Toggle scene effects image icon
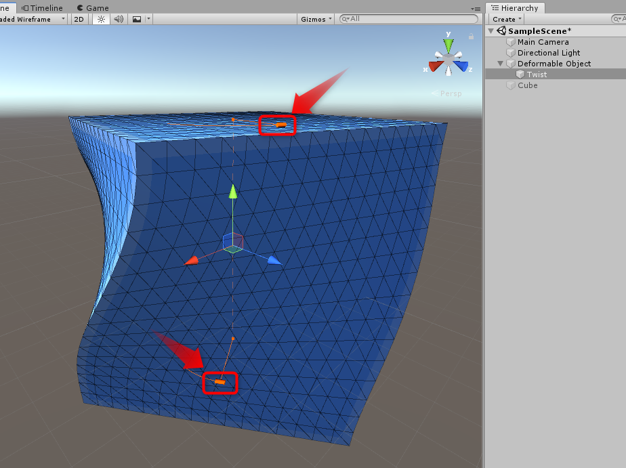Image resolution: width=626 pixels, height=468 pixels. coord(137,19)
